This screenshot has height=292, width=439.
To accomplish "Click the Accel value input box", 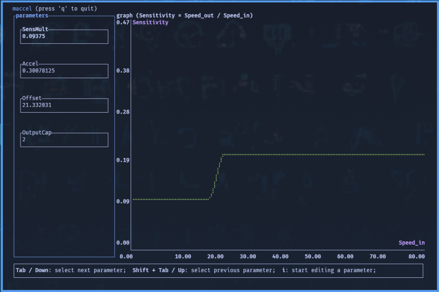I will 64,71.
